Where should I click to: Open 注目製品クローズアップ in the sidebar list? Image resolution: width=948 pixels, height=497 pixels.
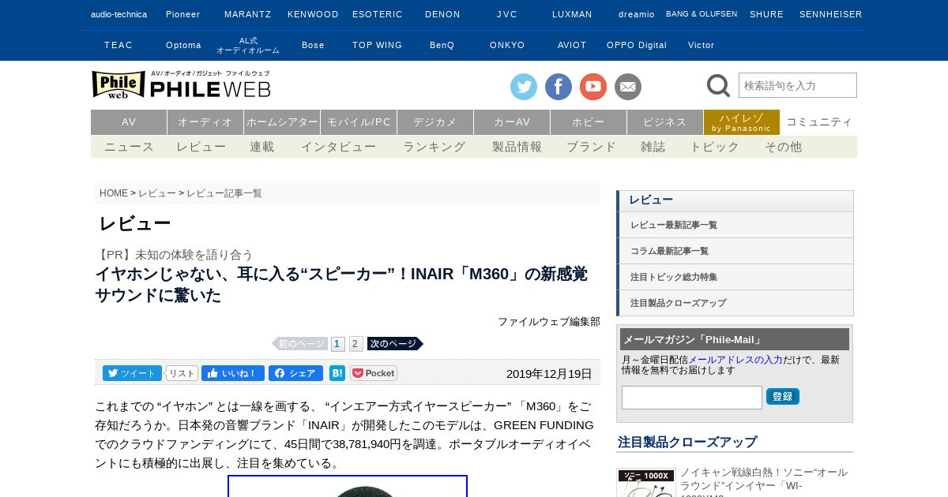pos(735,303)
